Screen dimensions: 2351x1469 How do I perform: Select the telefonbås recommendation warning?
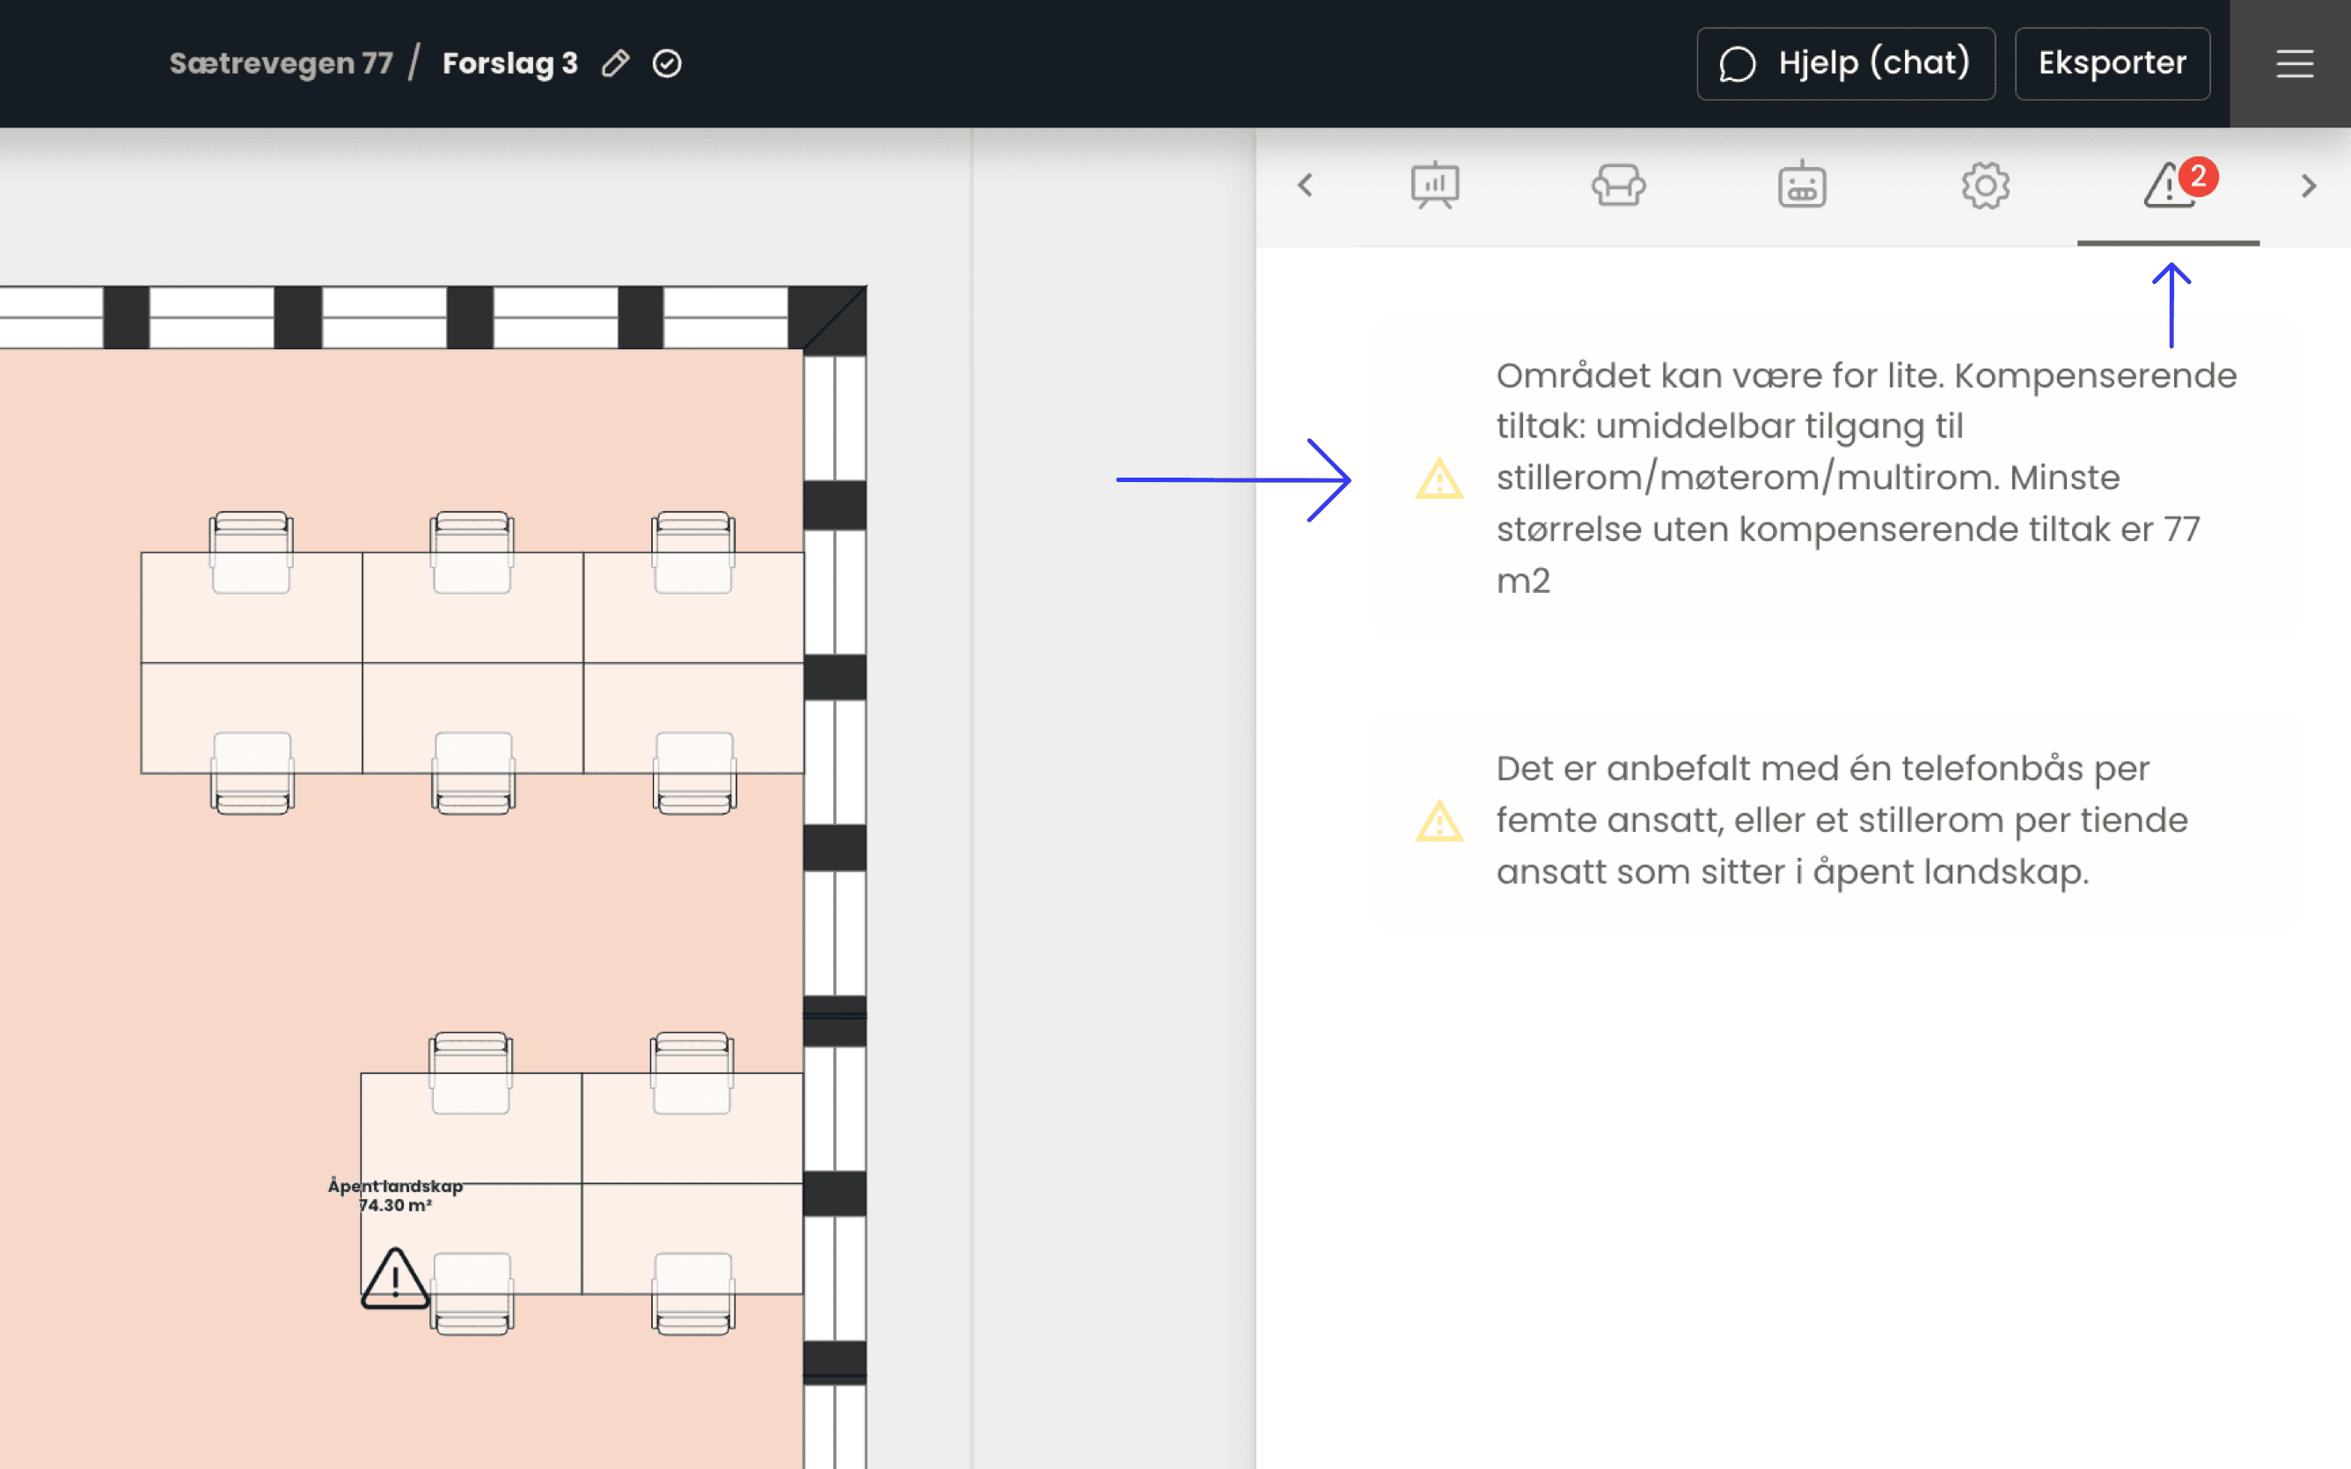pyautogui.click(x=1841, y=820)
